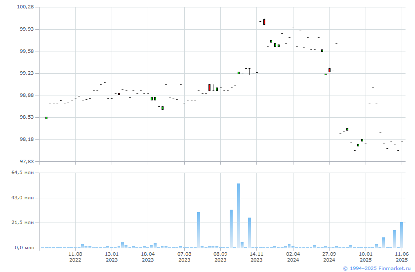The width and height of the screenshot is (415, 272).
Task: Click the 18.04 2023 axis label
Action: [148, 257]
